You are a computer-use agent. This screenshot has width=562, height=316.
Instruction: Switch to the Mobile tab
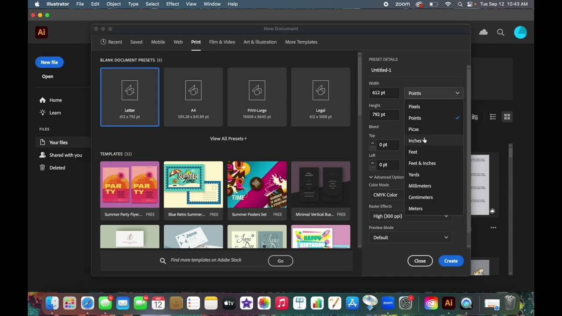(x=158, y=42)
